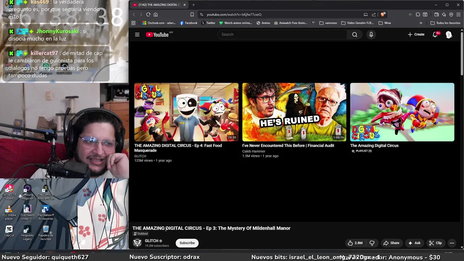
Task: Expand the vamonos bookmark folder
Action: (x=328, y=23)
